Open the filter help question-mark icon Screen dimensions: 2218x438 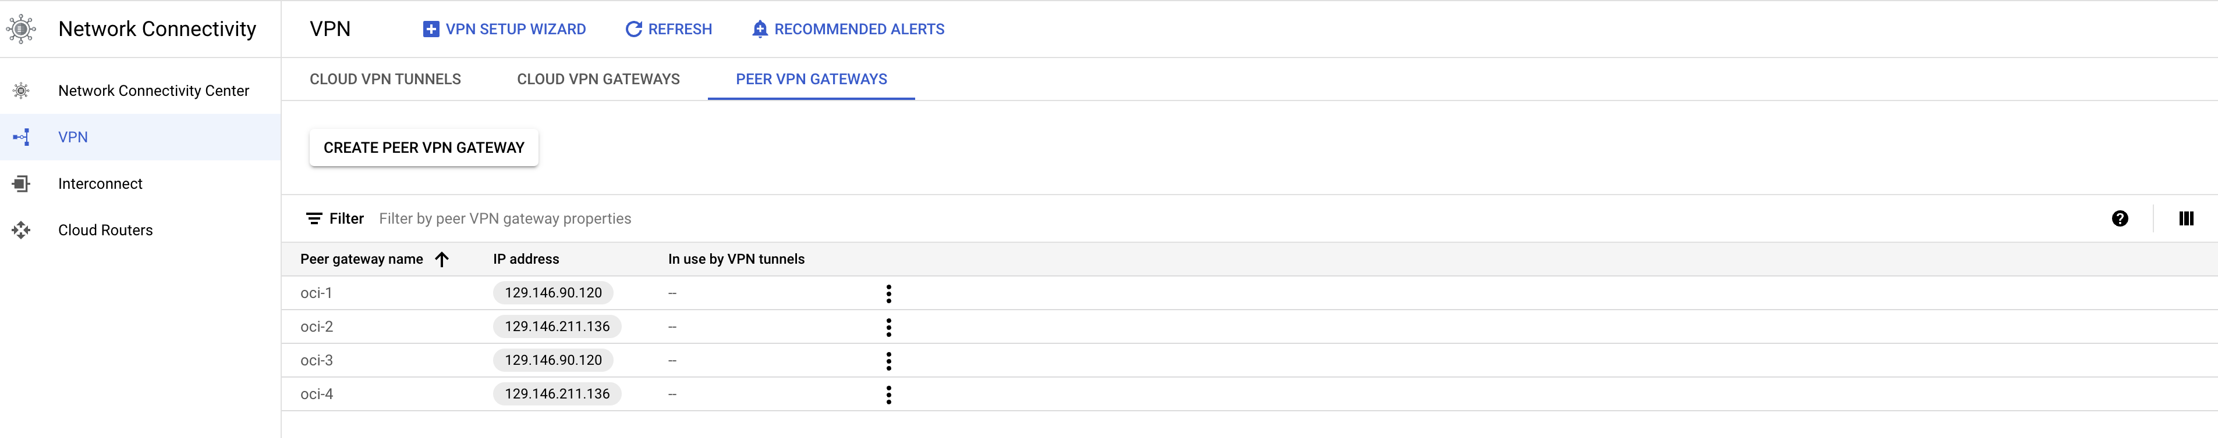pos(2120,219)
